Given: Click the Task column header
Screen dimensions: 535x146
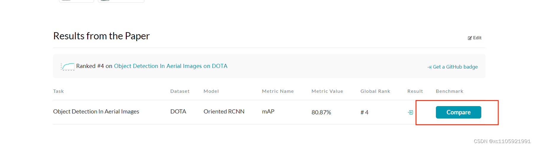Looking at the screenshot, I should point(58,91).
